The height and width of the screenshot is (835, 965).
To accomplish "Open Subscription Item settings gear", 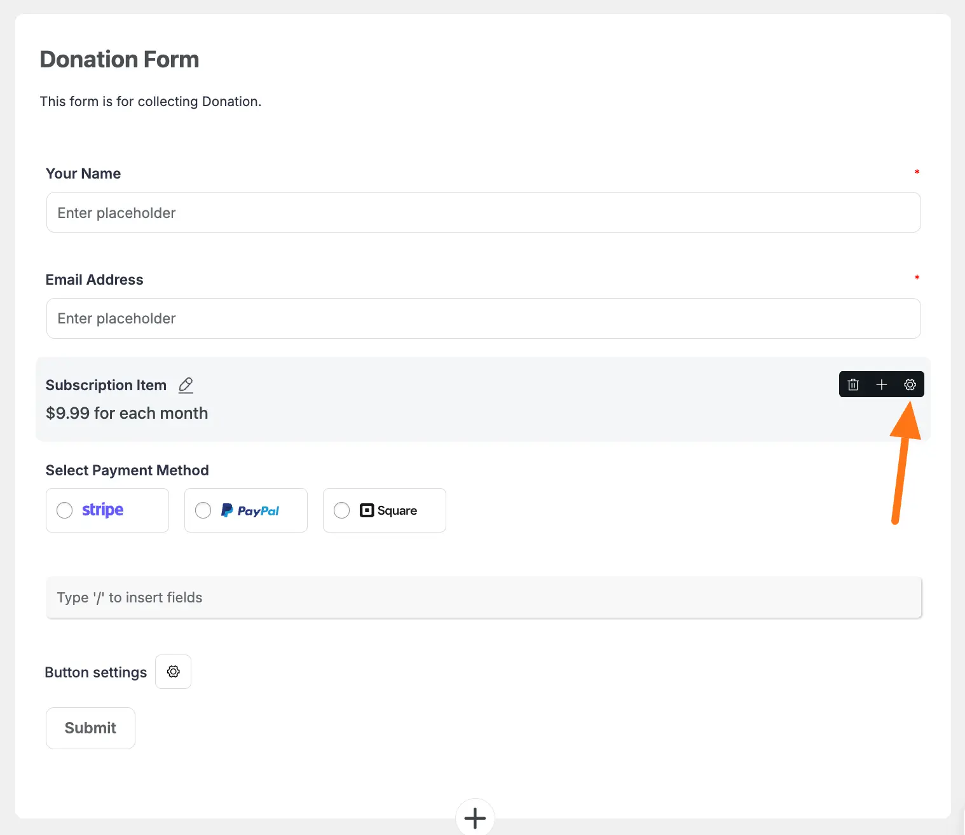I will click(910, 384).
